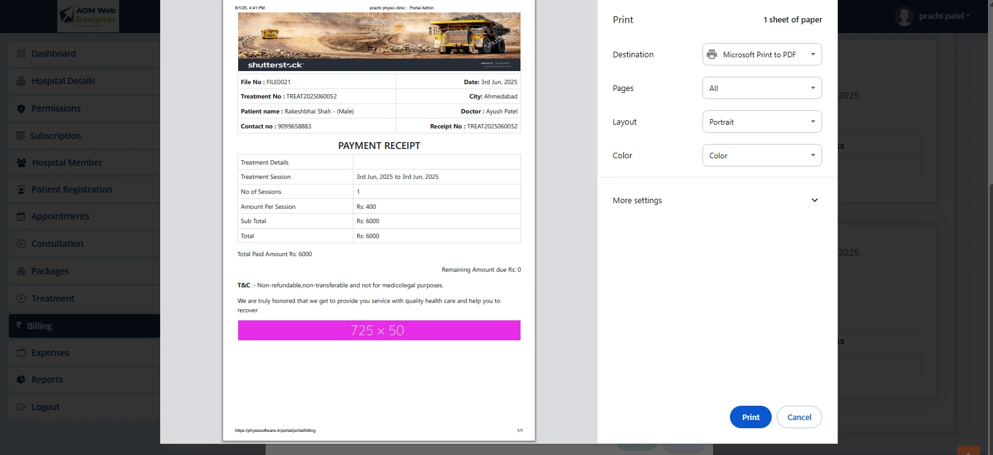Click the shutterstock banner image in preview
Viewport: 993px width, 455px height.
(x=379, y=42)
